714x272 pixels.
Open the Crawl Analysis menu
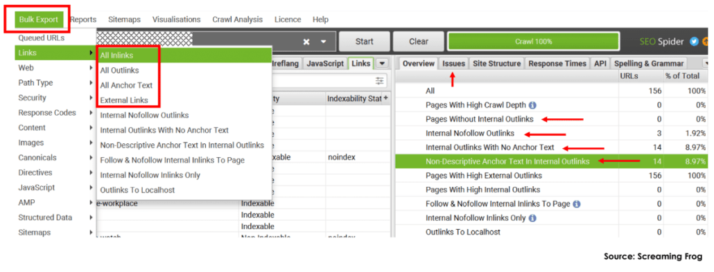(237, 19)
